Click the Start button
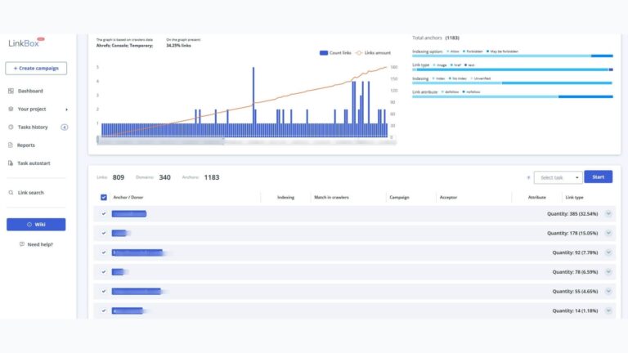The width and height of the screenshot is (628, 353). click(598, 176)
